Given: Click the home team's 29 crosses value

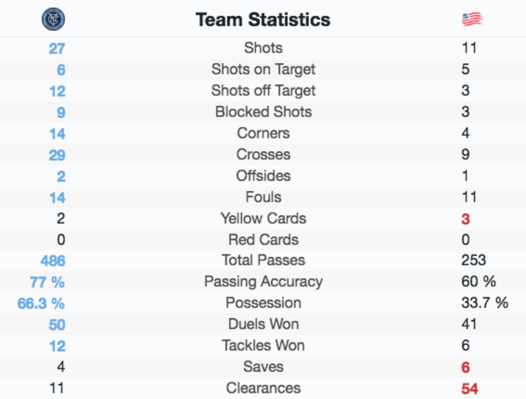Looking at the screenshot, I should [x=57, y=155].
